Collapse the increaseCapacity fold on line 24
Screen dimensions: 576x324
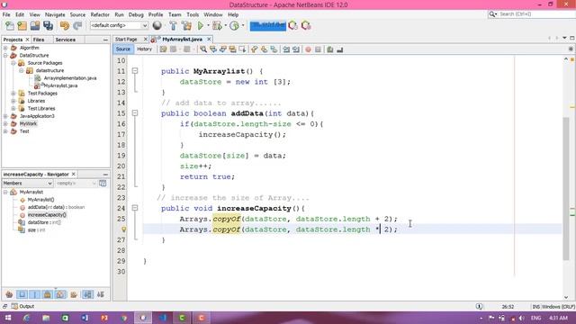click(x=135, y=208)
